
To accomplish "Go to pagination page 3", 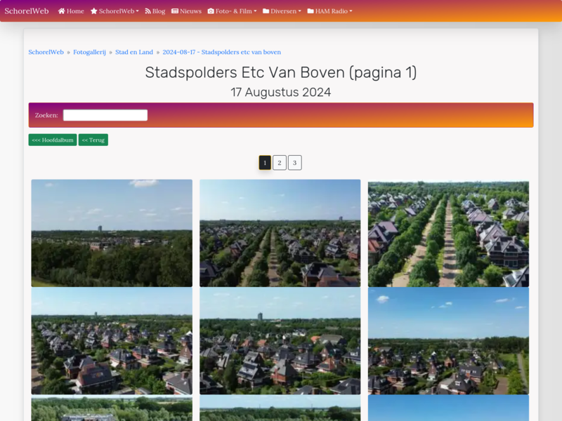I will coord(294,163).
